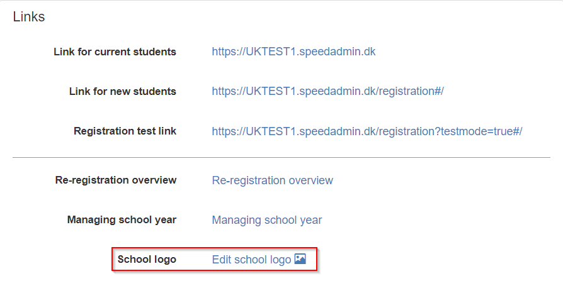This screenshot has width=563, height=298.
Task: Open the Re-registration overview link
Action: (273, 180)
